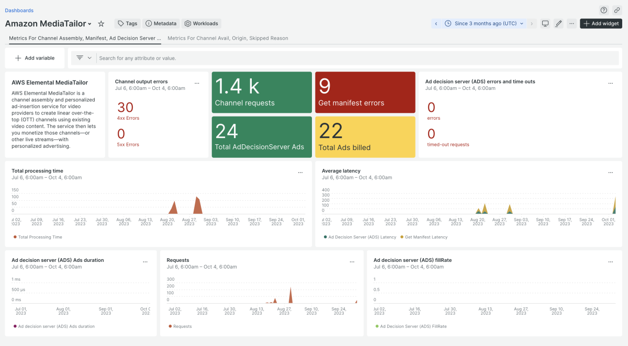Open Total processing time widget menu

coord(300,172)
